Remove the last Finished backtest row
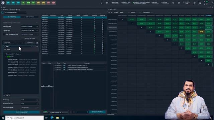 coord(103,53)
